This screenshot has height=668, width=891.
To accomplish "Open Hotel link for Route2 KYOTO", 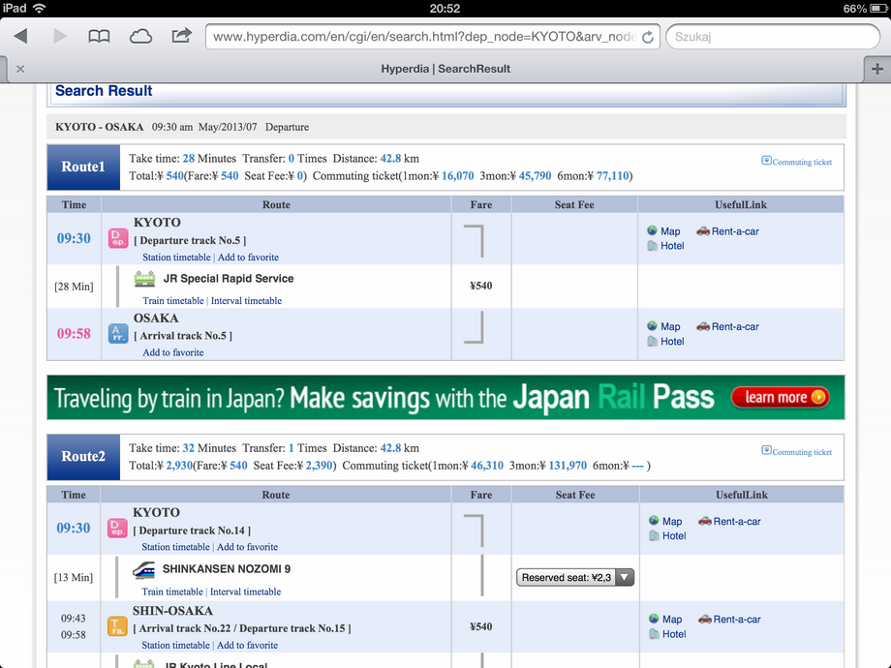I will point(667,535).
